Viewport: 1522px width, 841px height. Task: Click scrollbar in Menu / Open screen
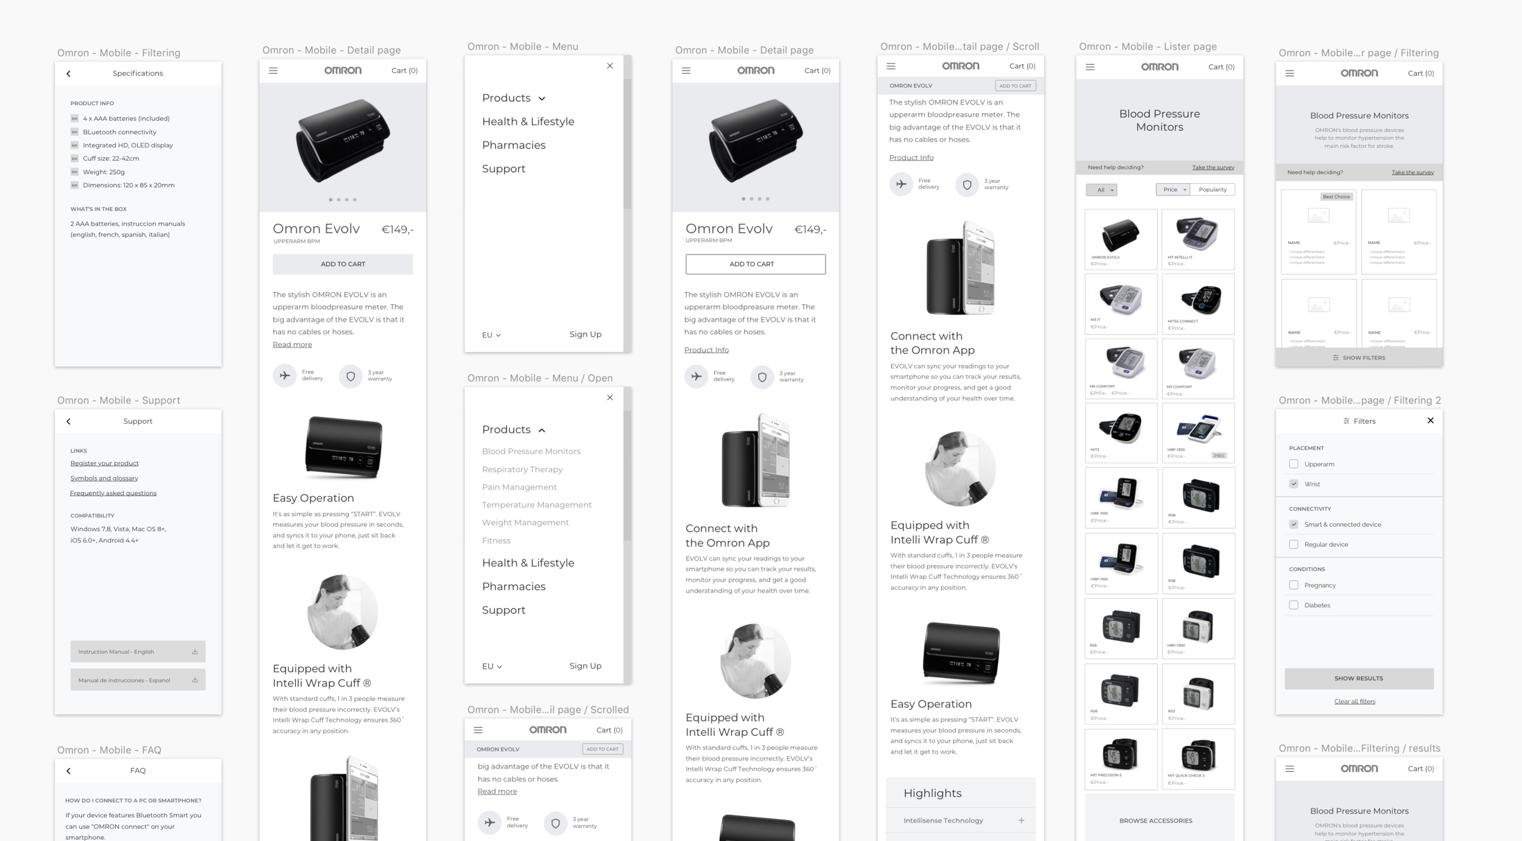tap(627, 475)
